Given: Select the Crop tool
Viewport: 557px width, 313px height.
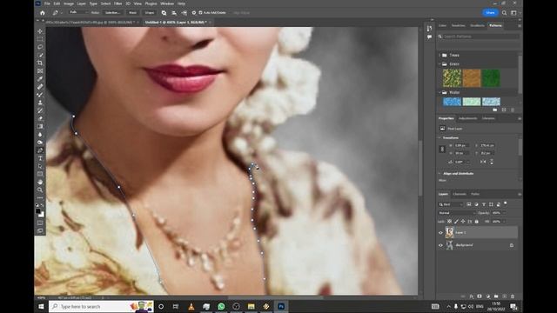Looking at the screenshot, I should coord(40,63).
